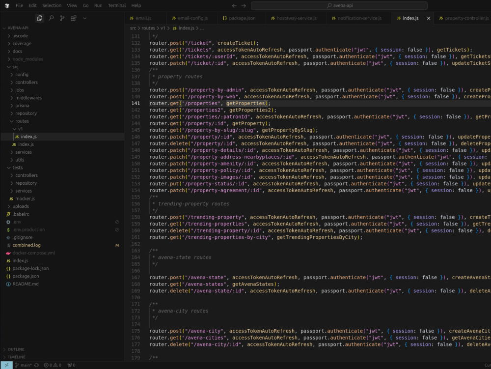Open the Terminal menu
Screen dimensions: 491x369
tap(117, 5)
